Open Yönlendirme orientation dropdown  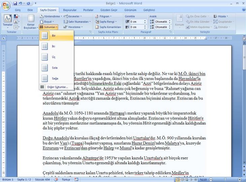coord(51,16)
